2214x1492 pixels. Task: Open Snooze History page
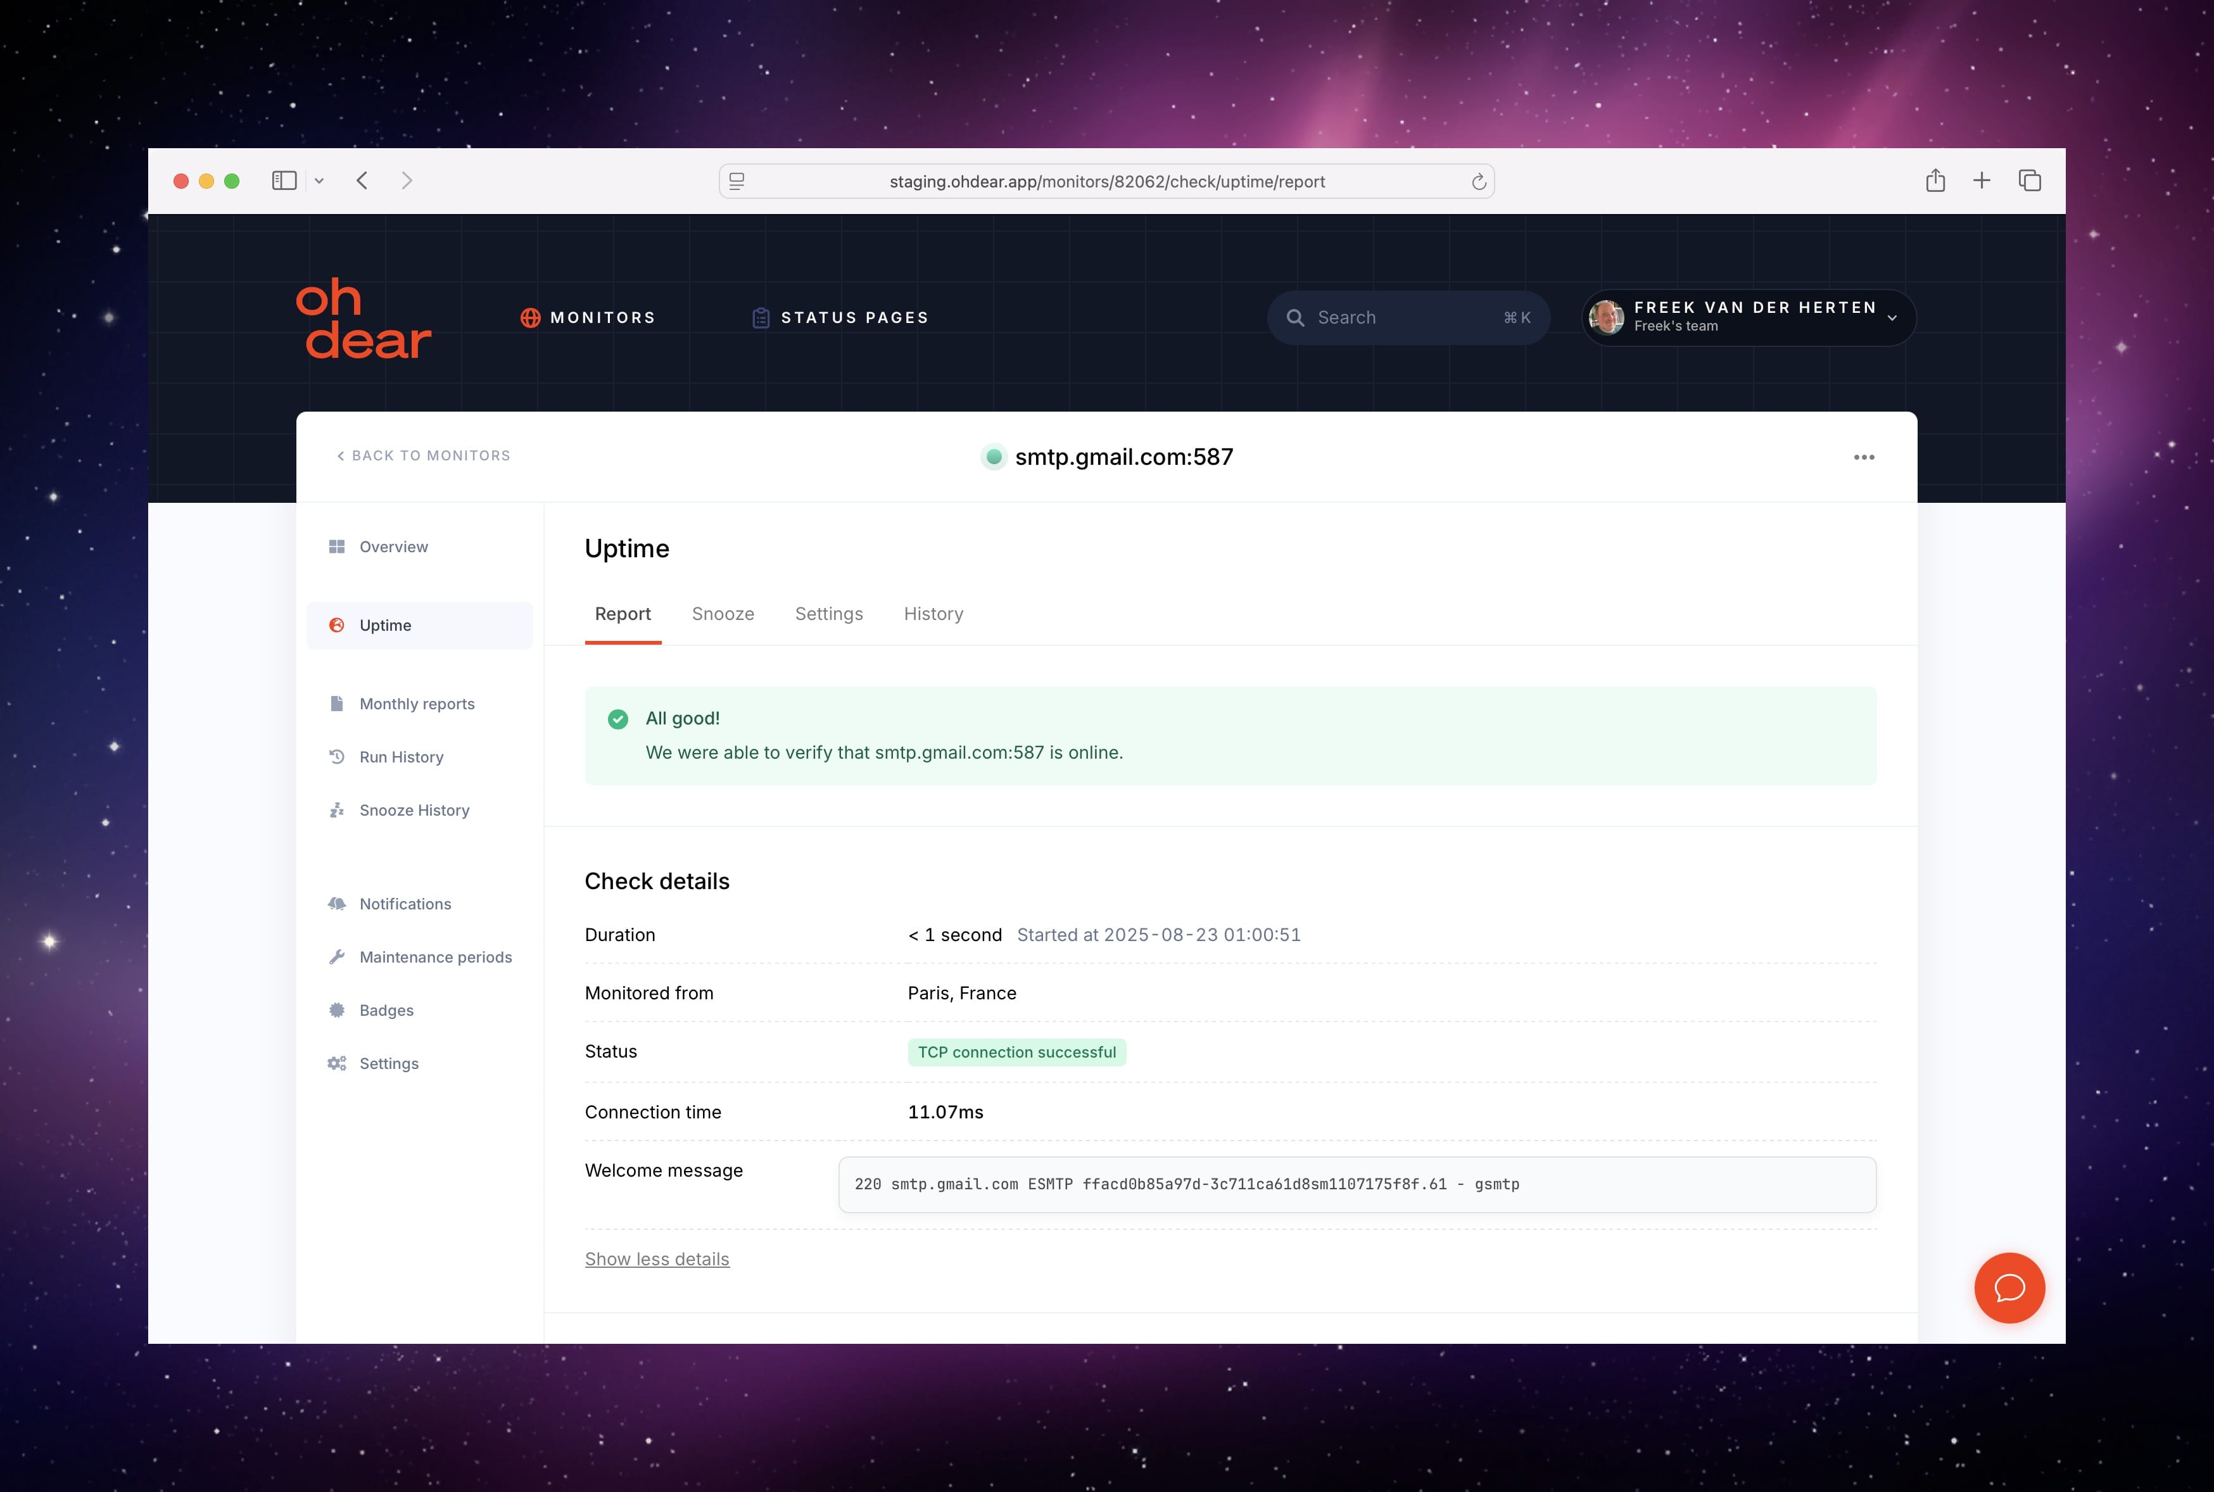point(420,810)
